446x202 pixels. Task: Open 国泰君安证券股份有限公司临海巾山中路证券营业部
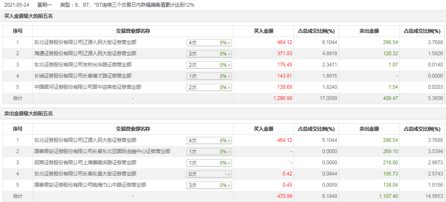pyautogui.click(x=90, y=185)
